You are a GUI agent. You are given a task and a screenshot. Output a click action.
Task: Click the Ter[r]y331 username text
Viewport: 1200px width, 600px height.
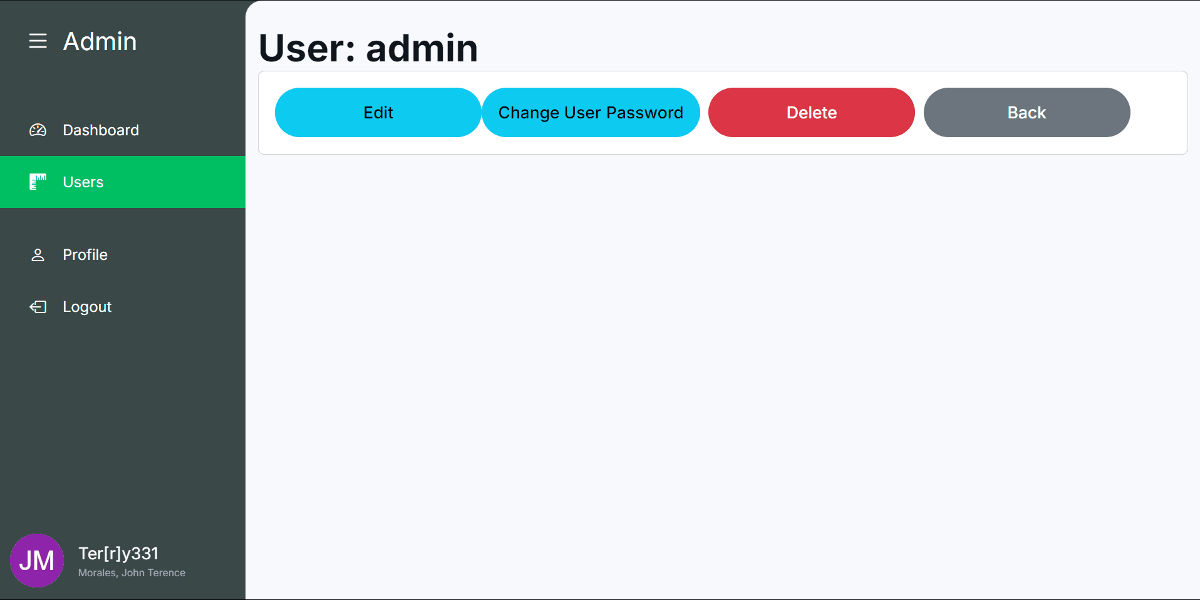pyautogui.click(x=118, y=554)
